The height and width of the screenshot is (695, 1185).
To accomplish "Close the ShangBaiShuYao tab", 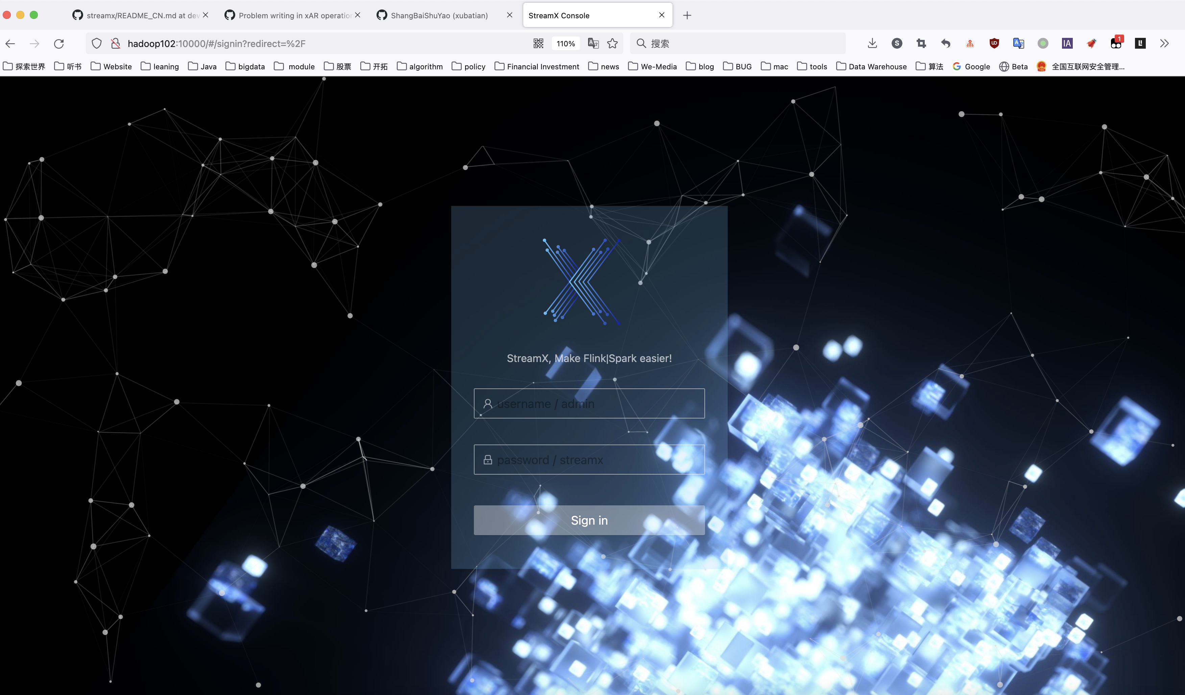I will point(509,15).
